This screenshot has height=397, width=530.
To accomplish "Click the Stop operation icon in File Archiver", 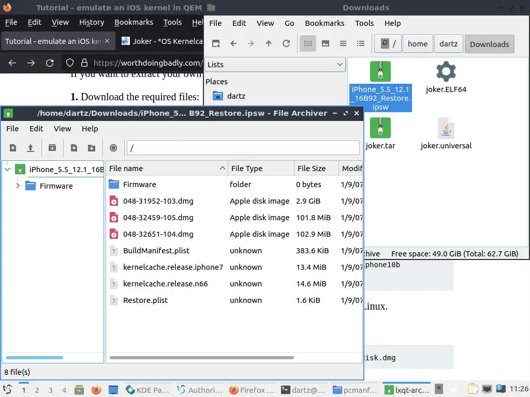I will click(x=113, y=148).
